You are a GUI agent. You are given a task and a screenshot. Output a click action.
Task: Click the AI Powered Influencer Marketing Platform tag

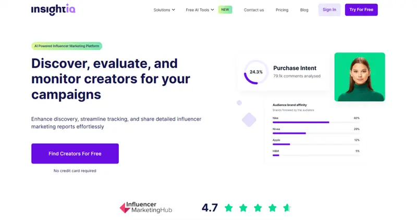click(67, 46)
